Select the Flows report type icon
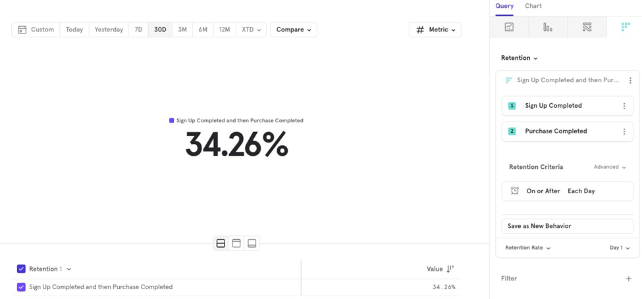642x299 pixels. pos(587,27)
